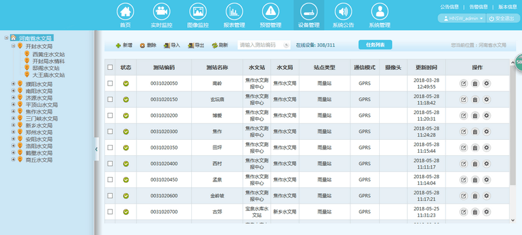Click the table vertical scrollbar thumb
The image size is (522, 235).
(512, 125)
